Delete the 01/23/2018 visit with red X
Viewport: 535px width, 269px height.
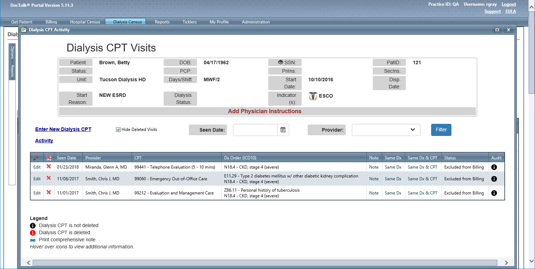point(49,167)
